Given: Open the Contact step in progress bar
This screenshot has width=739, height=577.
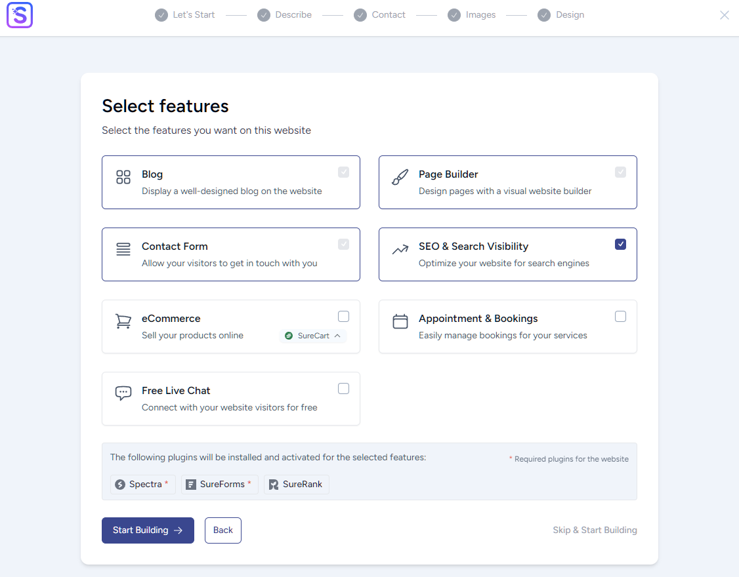Looking at the screenshot, I should tap(380, 15).
